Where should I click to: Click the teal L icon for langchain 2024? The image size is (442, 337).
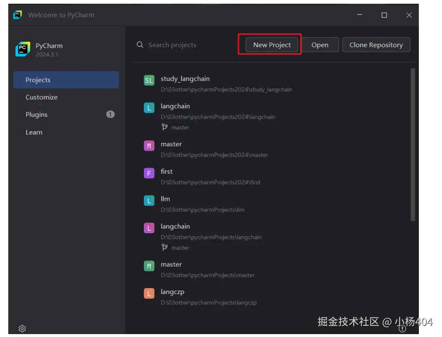[x=149, y=108]
